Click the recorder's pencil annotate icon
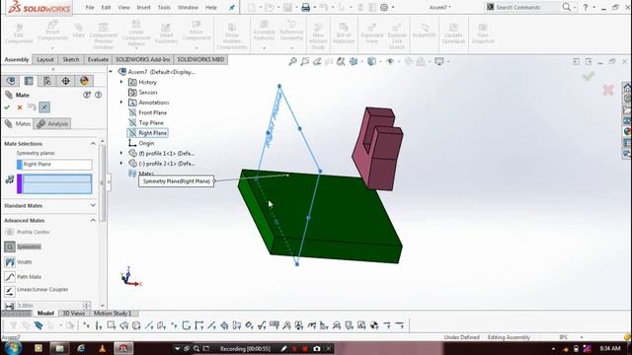Viewport: 632px width, 355px height. (283, 348)
